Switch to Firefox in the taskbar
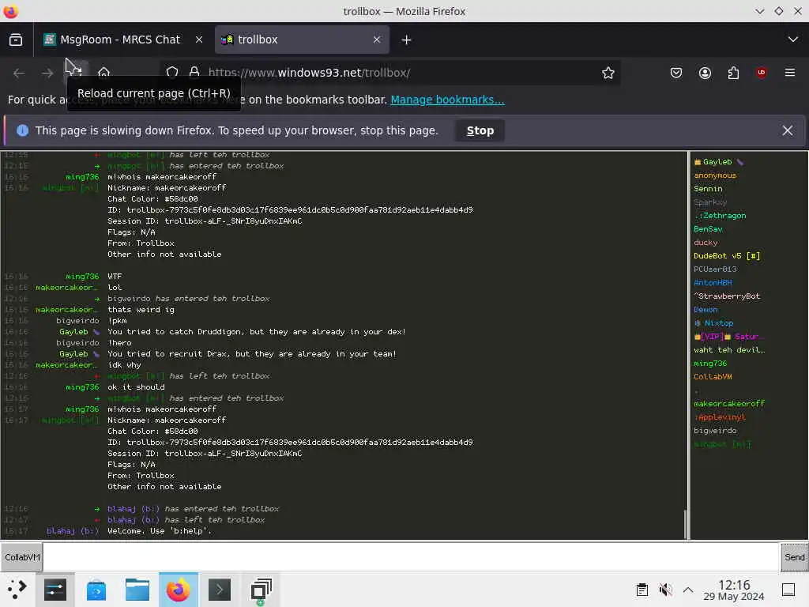Screen dimensions: 809x607 pyautogui.click(x=178, y=590)
